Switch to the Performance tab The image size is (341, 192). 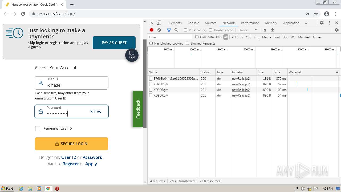250,23
